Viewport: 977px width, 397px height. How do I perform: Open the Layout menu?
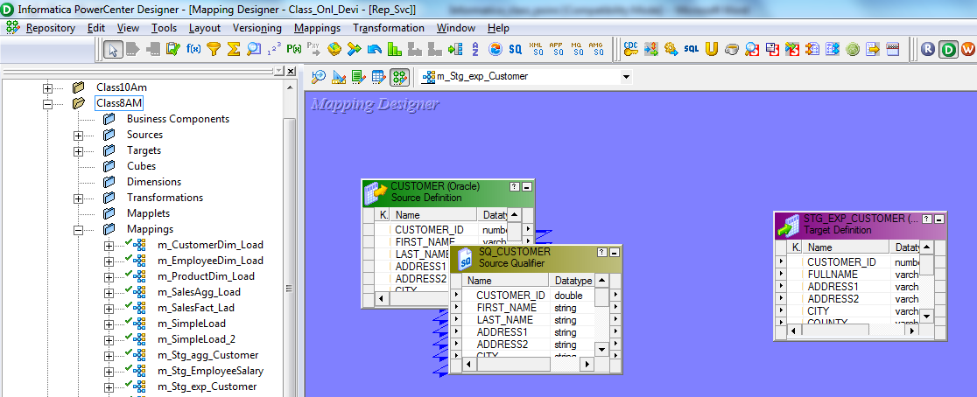[204, 28]
